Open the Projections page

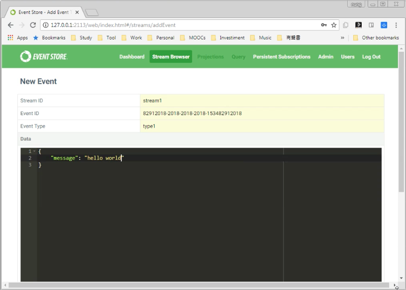210,56
